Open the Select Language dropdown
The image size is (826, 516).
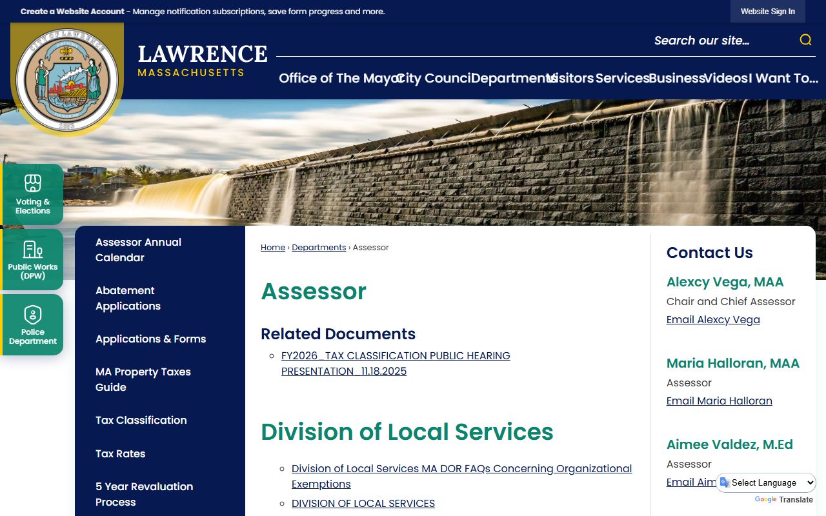click(766, 482)
